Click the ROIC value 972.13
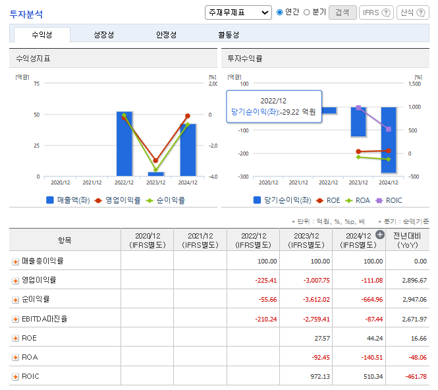The height and width of the screenshot is (390, 438). click(x=320, y=377)
